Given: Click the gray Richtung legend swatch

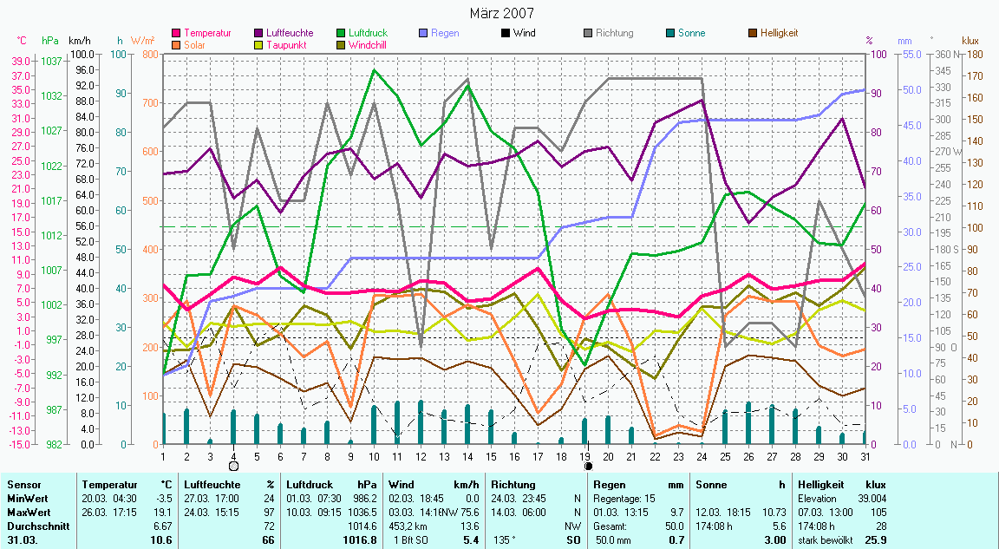Looking at the screenshot, I should point(587,33).
